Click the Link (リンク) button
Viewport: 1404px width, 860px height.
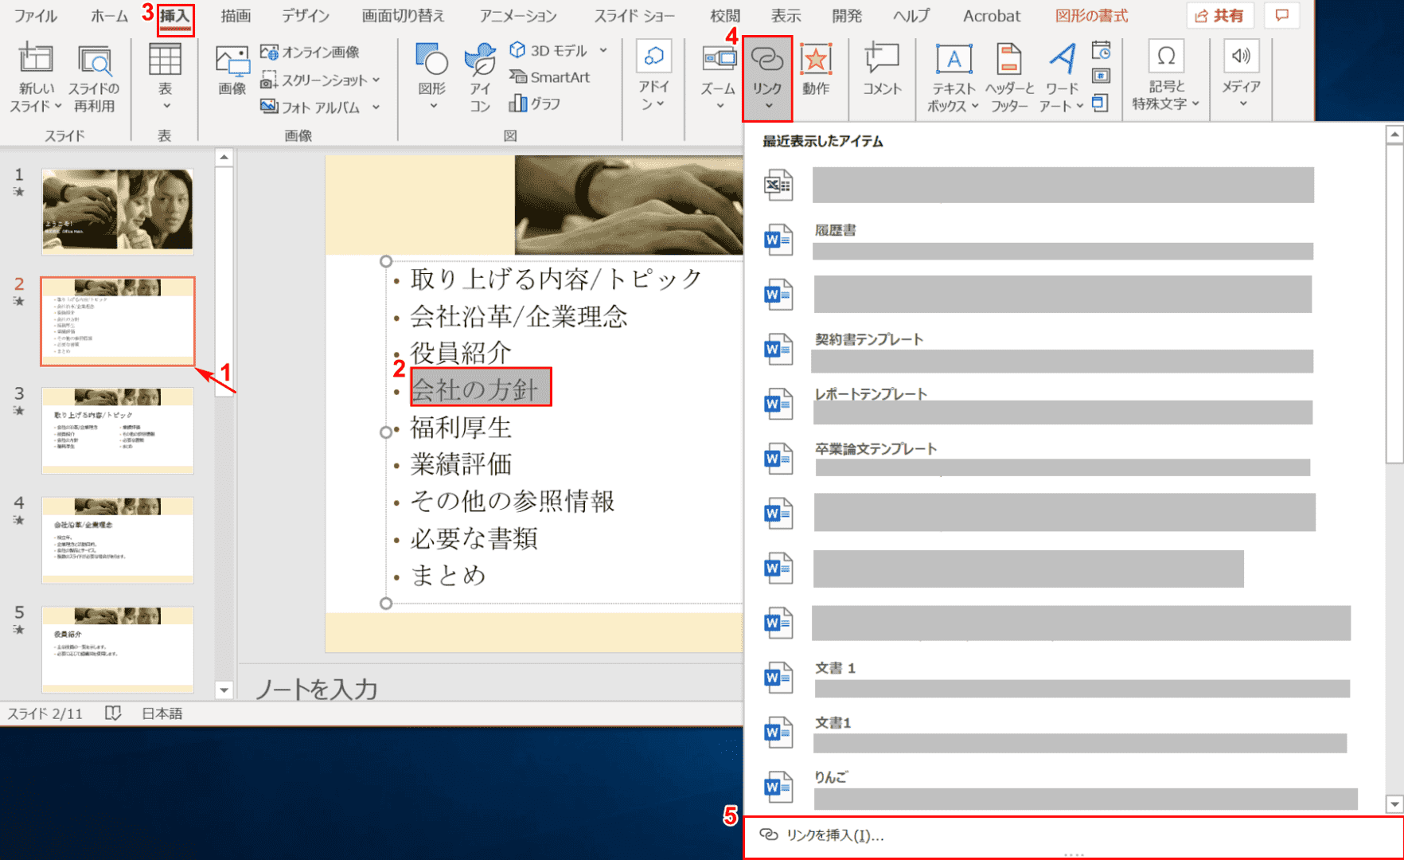(767, 78)
